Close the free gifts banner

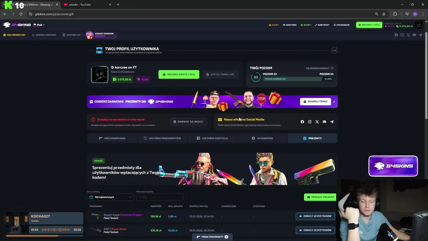point(334,101)
